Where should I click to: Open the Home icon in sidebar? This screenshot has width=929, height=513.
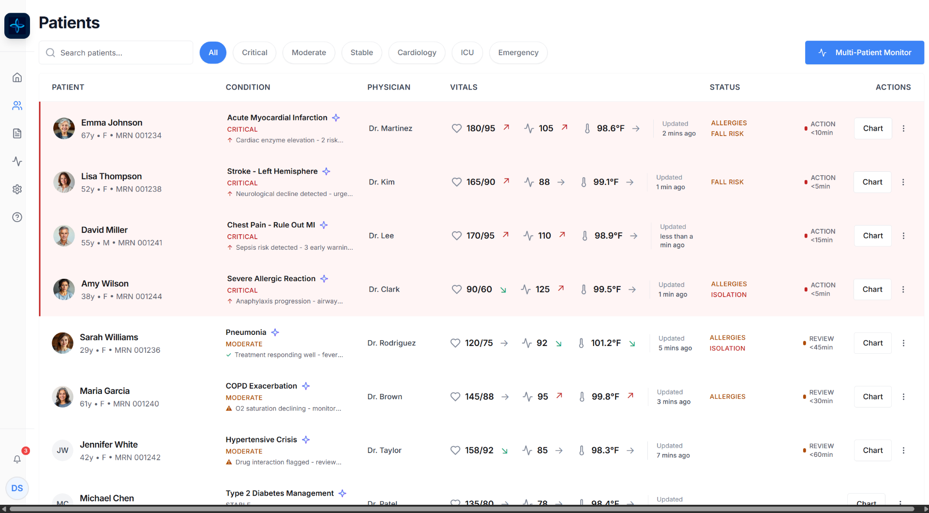click(x=17, y=77)
